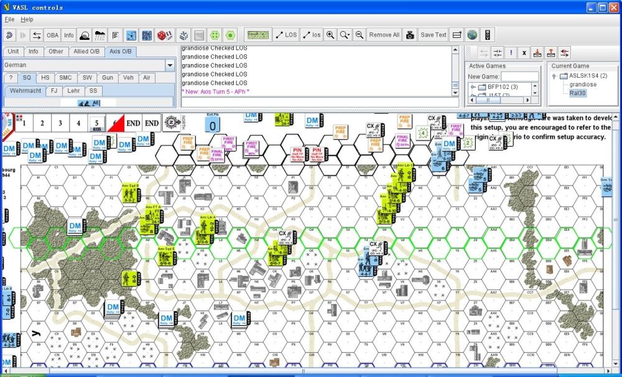
Task: Click the grey grid table icon
Action: tap(199, 35)
